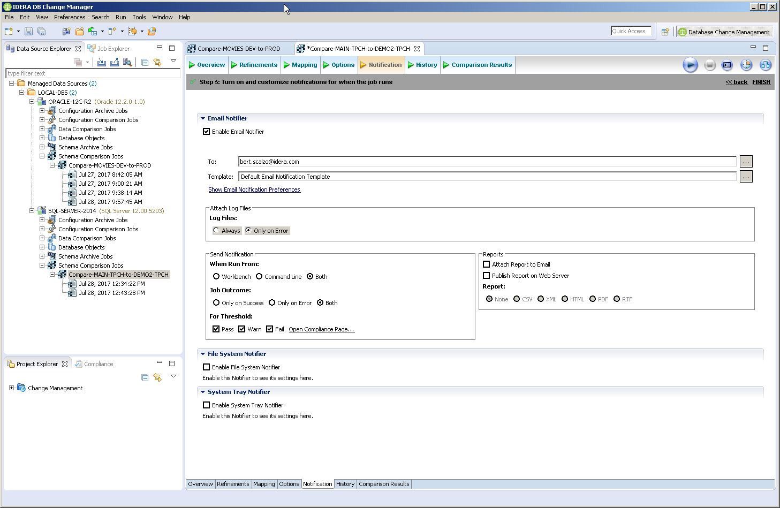Open the Preferences menu
780x508 pixels.
70,17
